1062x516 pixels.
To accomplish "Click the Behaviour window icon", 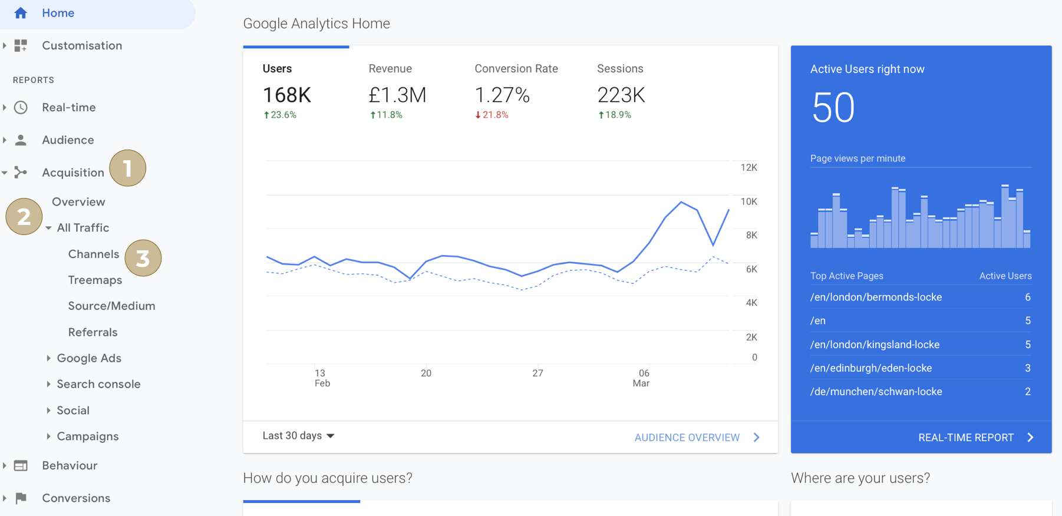I will click(x=21, y=465).
